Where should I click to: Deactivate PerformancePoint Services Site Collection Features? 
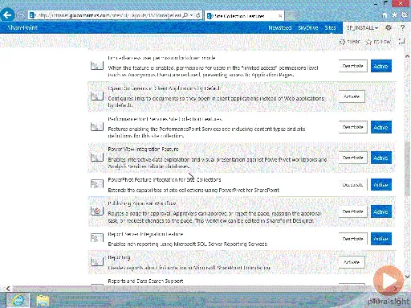[352, 127]
